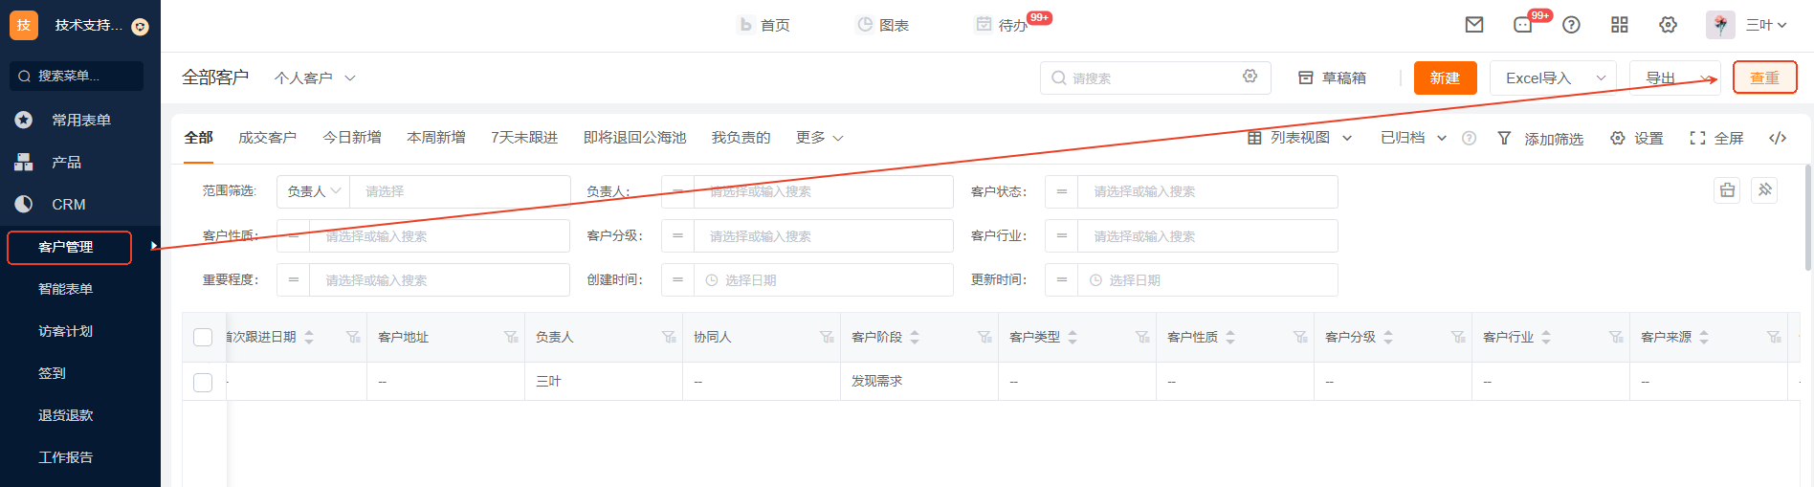
Task: Open the top-right settings gear icon
Action: point(1668,25)
